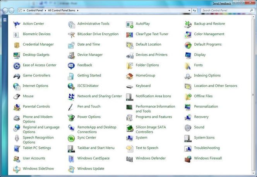Open the Keyboard icon

[130, 87]
